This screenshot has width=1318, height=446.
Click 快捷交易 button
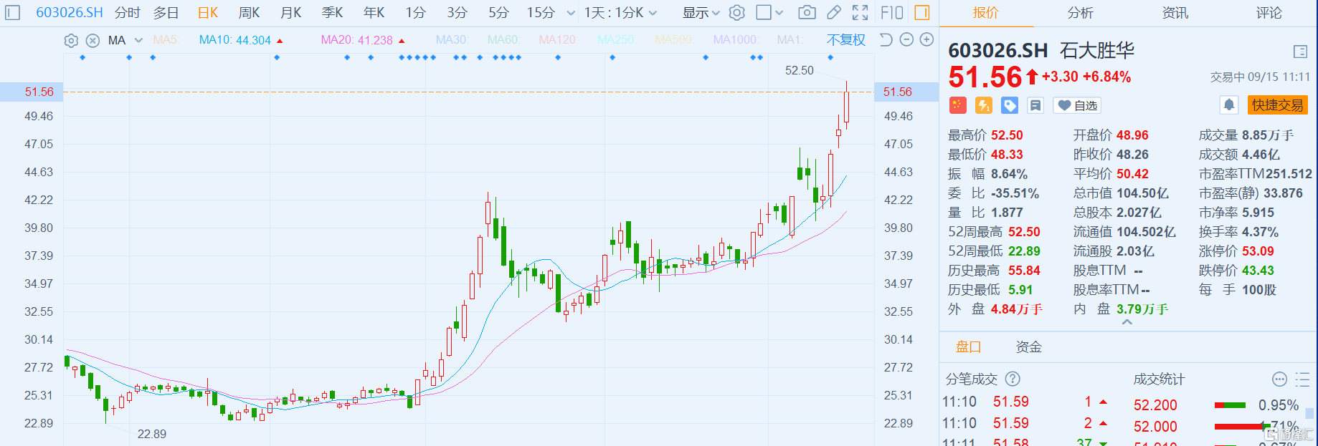1278,105
